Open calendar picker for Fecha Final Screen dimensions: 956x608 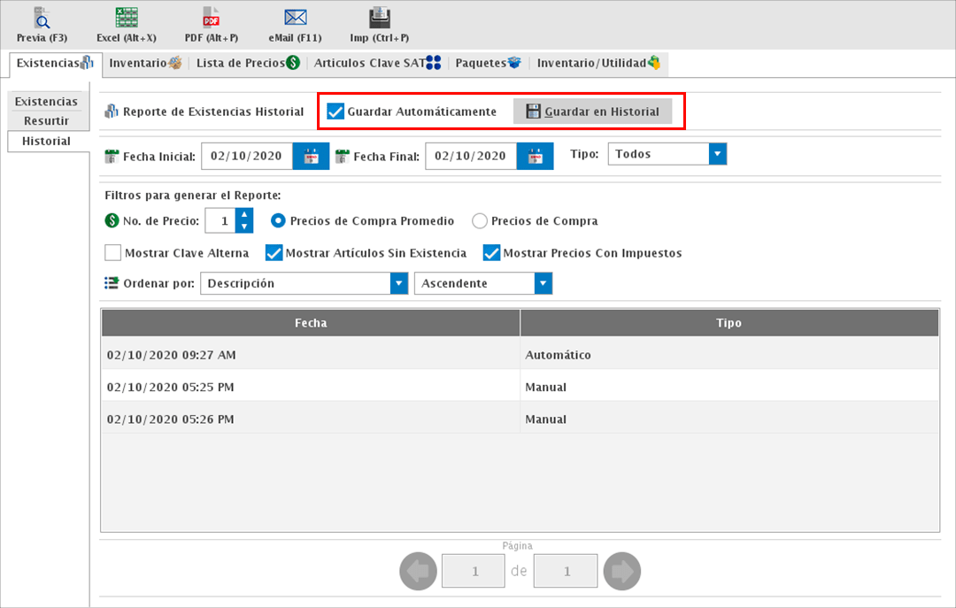pos(535,157)
